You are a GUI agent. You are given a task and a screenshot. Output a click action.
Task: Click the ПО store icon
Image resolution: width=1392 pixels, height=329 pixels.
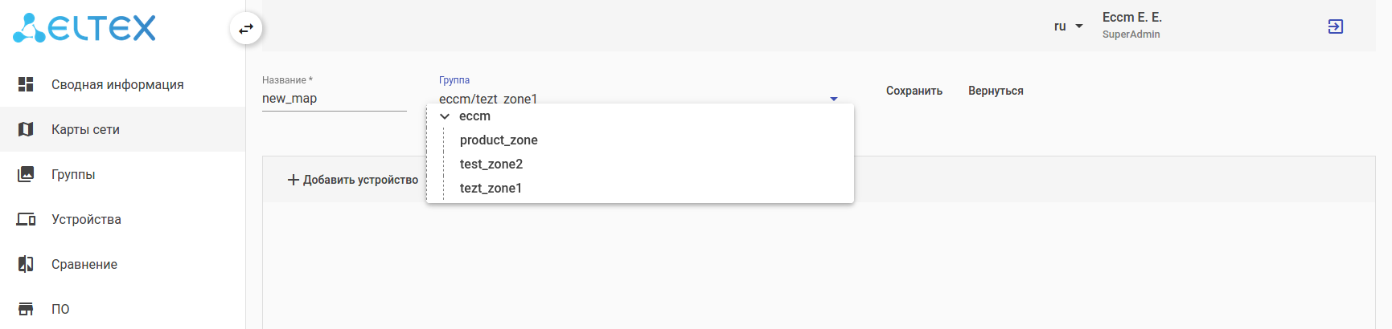(x=26, y=309)
